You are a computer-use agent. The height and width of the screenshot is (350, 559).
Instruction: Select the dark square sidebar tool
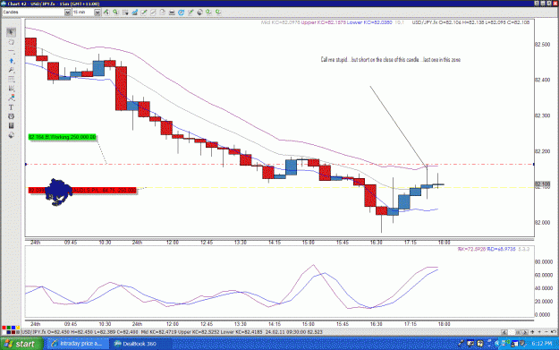point(11,125)
